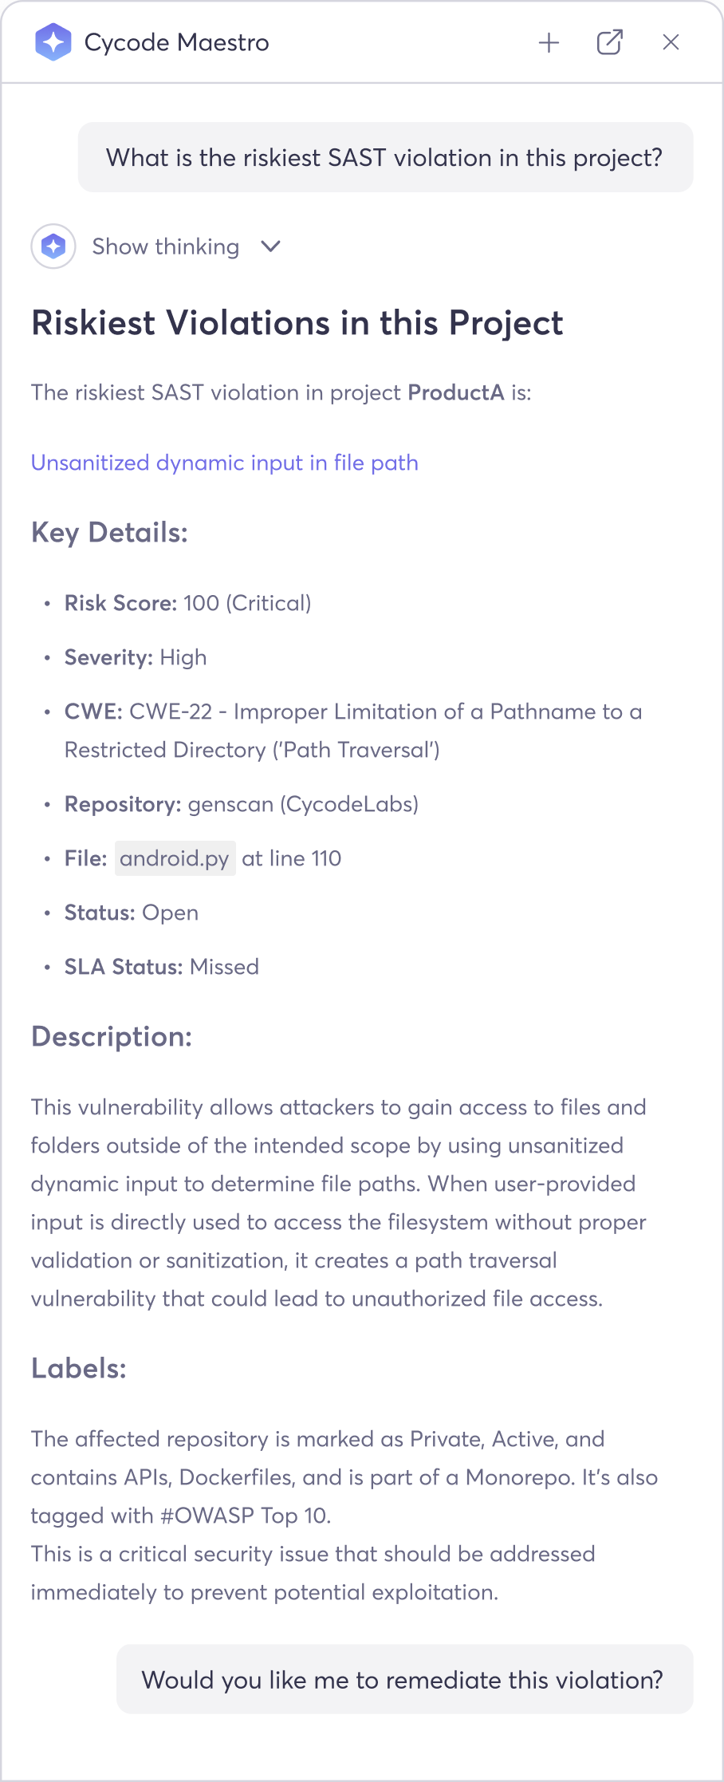
Task: Click the riskiest SAST violation question bubble
Action: 385,158
